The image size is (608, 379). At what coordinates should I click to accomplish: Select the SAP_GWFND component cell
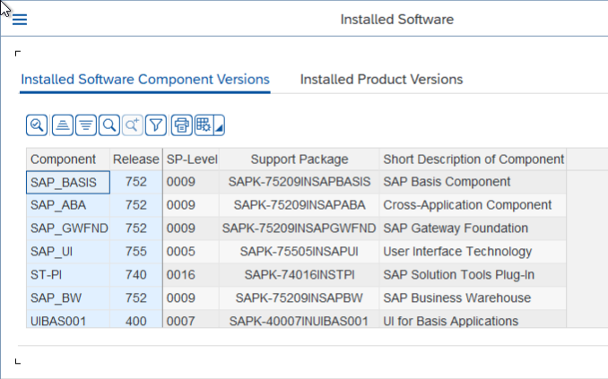pyautogui.click(x=68, y=228)
